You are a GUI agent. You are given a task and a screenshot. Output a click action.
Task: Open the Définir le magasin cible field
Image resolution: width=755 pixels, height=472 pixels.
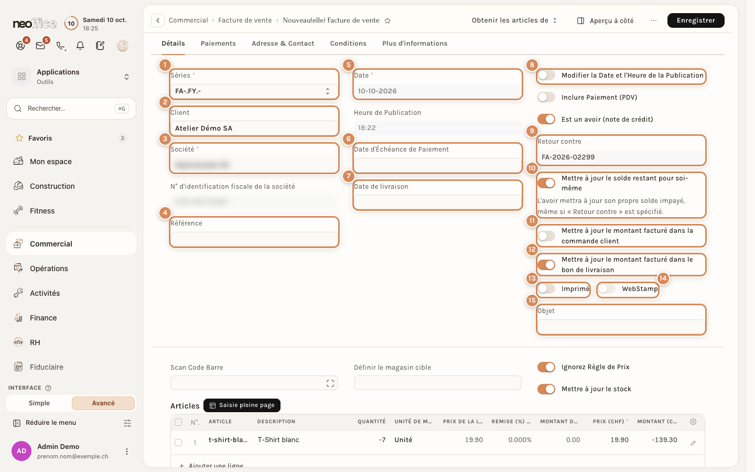tap(438, 383)
